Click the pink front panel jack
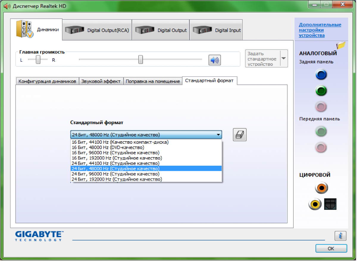 pos(321,147)
